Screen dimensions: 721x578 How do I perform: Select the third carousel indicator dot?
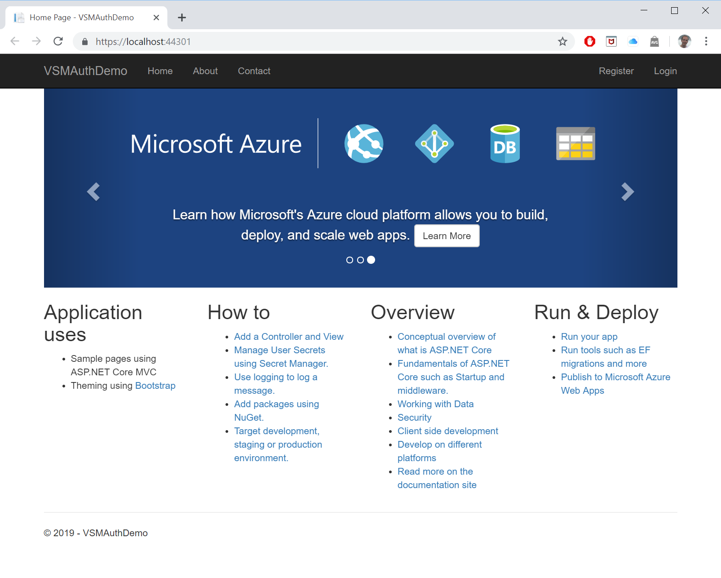tap(371, 260)
